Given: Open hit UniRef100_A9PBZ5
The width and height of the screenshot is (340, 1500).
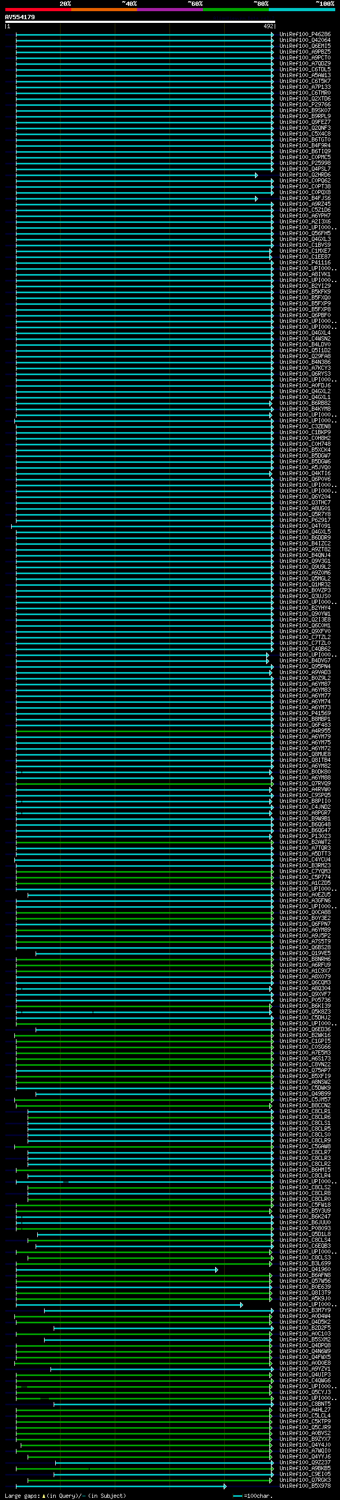Looking at the screenshot, I should click(x=304, y=52).
